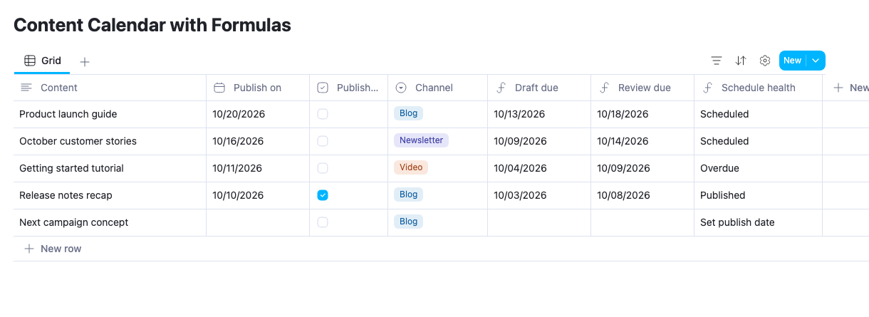Viewport: 869px width, 317px height.
Task: Click the page title Content Calendar with Formulas
Action: click(x=152, y=25)
